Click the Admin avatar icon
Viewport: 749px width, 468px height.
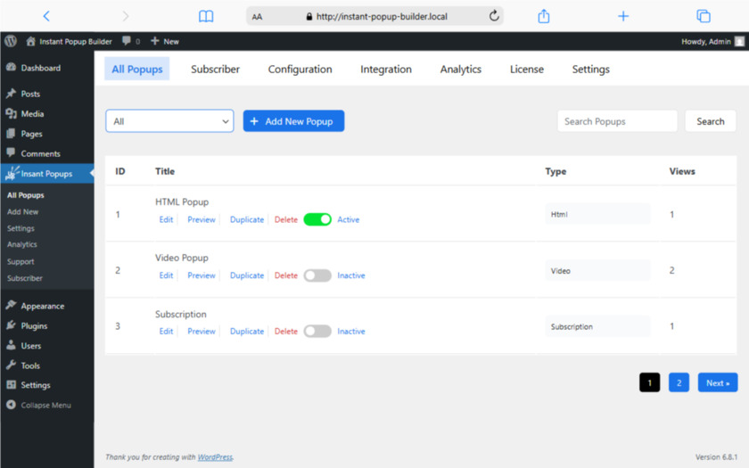point(739,41)
